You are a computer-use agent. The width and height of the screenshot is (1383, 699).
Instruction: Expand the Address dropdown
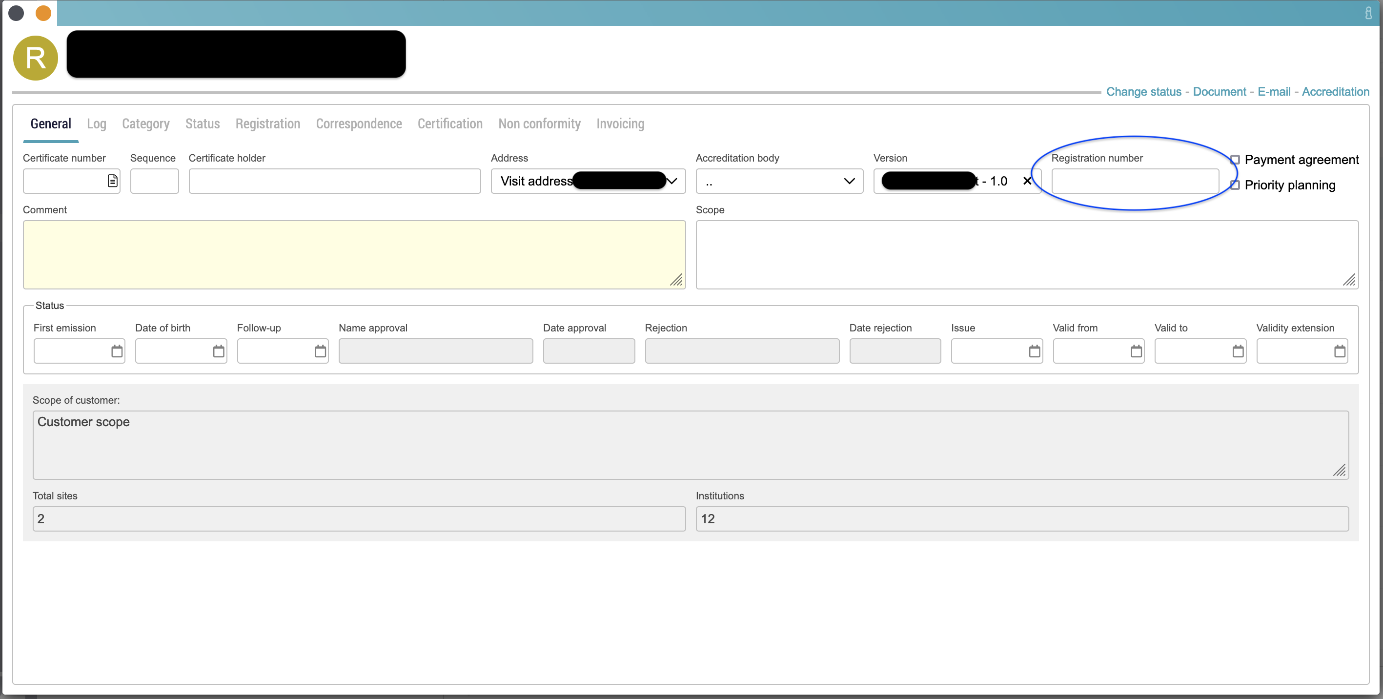point(671,181)
